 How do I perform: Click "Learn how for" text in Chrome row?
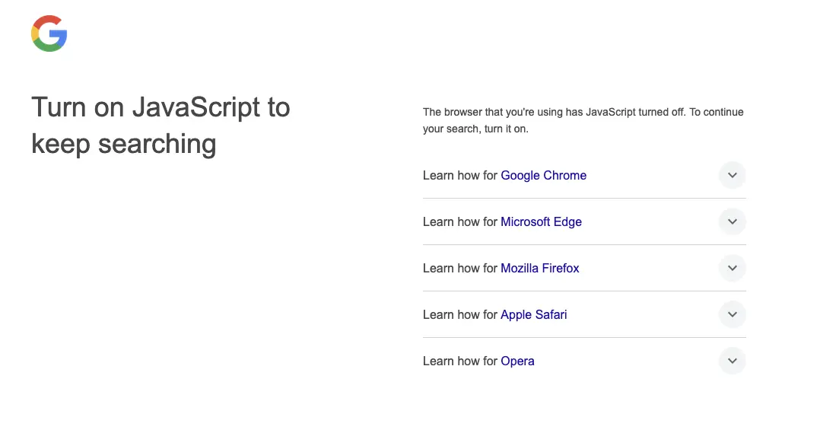[459, 175]
